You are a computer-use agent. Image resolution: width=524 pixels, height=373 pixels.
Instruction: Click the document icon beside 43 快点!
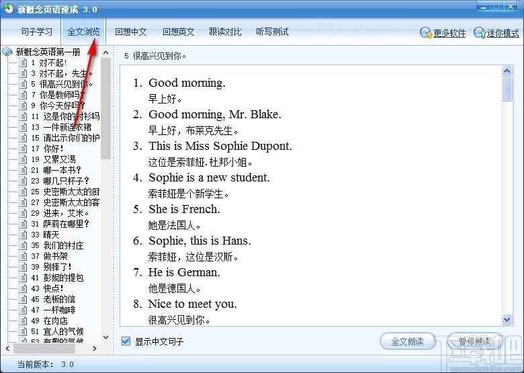(x=23, y=288)
